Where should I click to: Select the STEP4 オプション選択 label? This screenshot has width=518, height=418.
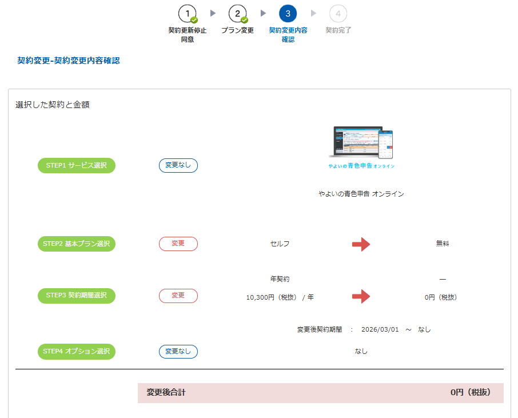[x=77, y=352]
